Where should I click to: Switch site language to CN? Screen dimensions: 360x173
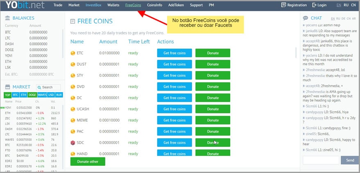[x=353, y=5]
